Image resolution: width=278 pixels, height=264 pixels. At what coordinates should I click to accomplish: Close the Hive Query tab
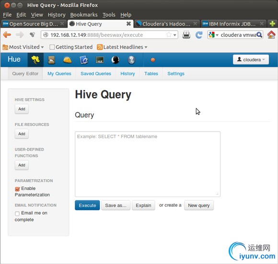pos(128,24)
